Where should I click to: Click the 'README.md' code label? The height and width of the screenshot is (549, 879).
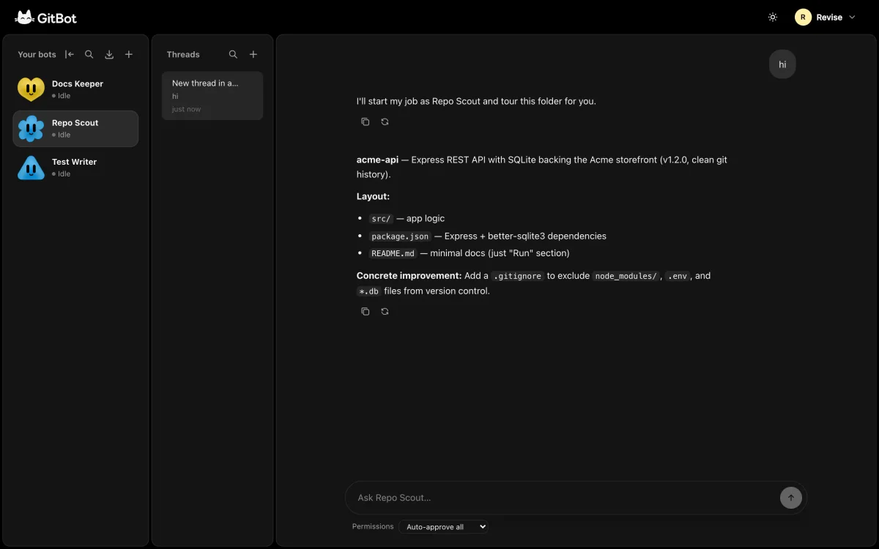(x=393, y=253)
